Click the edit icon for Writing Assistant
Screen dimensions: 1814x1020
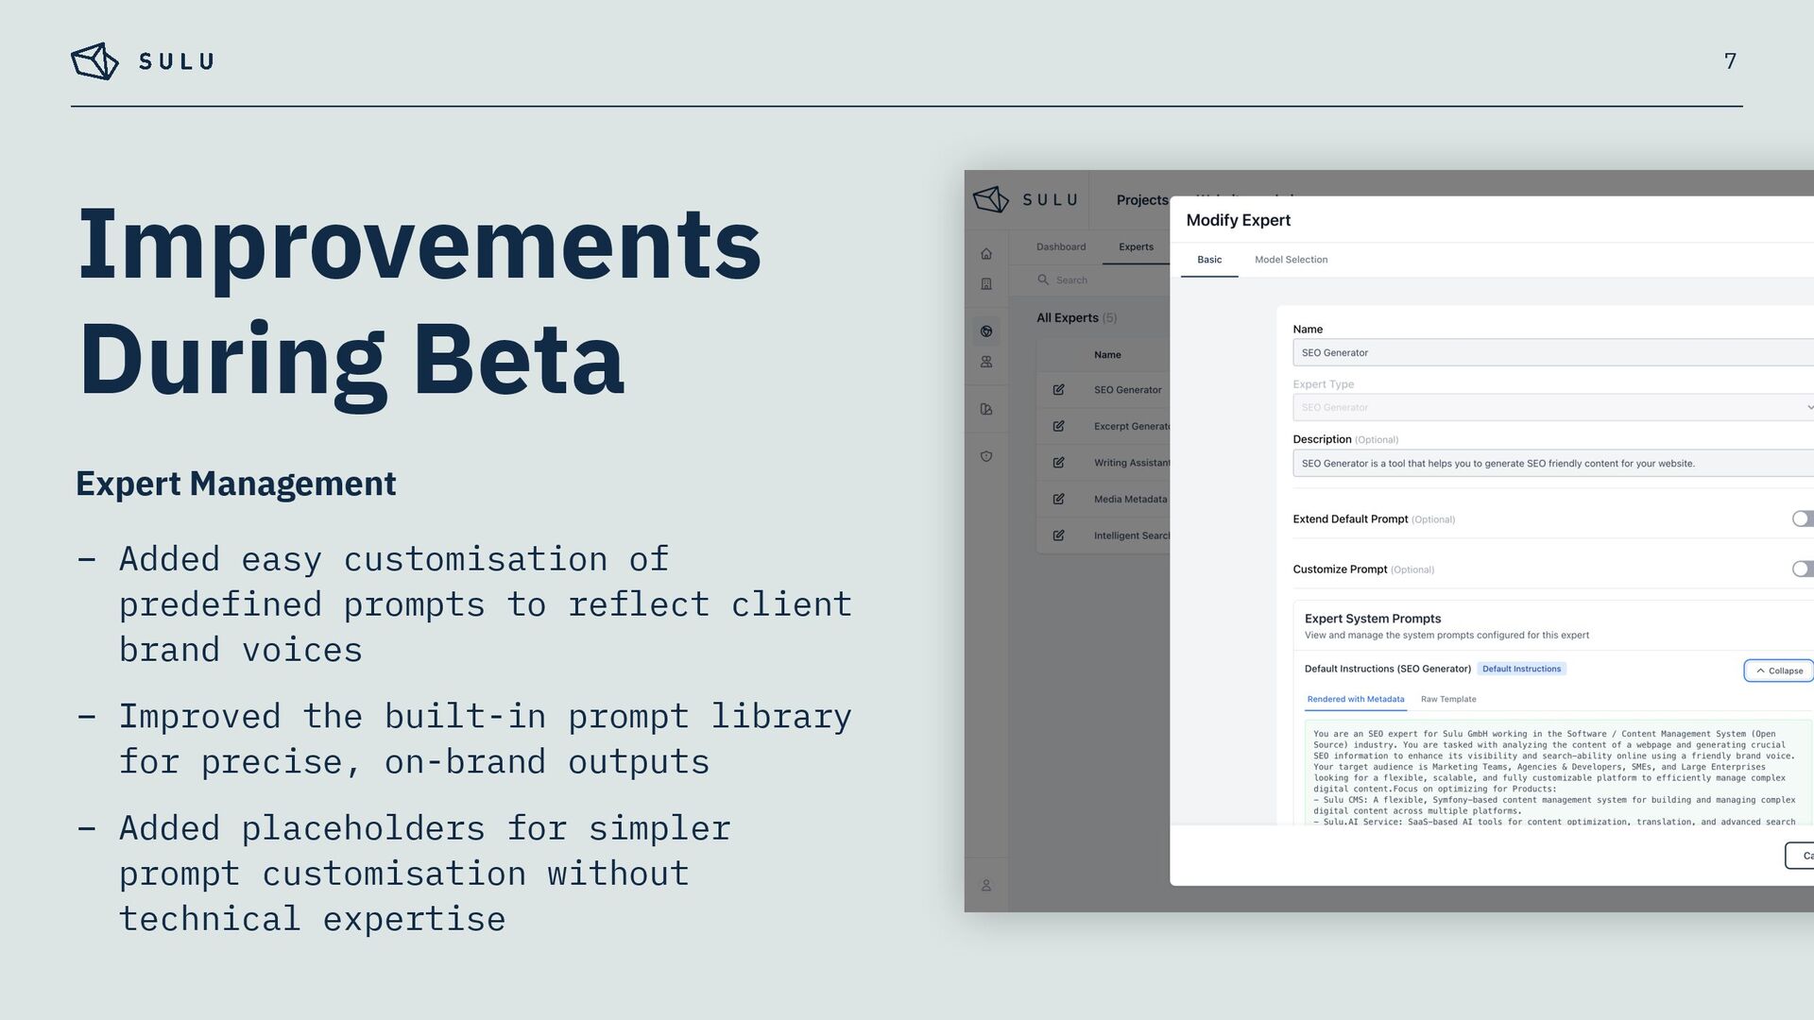[x=1058, y=463]
